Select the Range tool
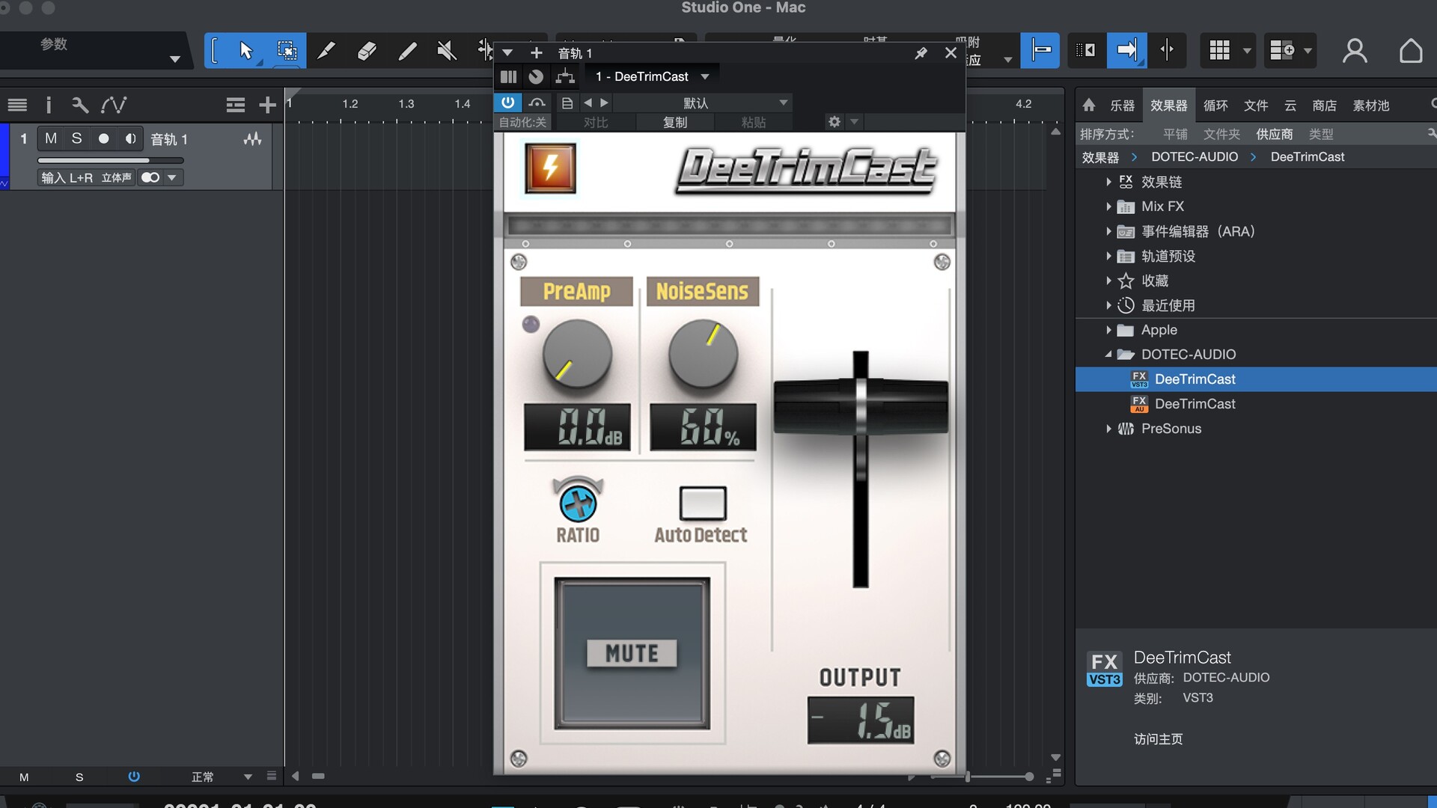 point(287,51)
